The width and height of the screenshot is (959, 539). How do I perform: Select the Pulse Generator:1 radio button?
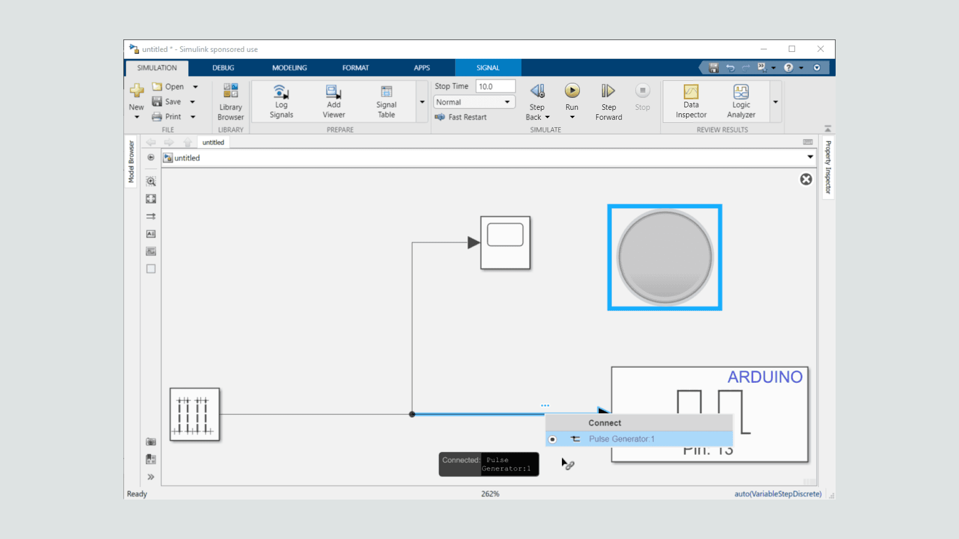point(552,439)
